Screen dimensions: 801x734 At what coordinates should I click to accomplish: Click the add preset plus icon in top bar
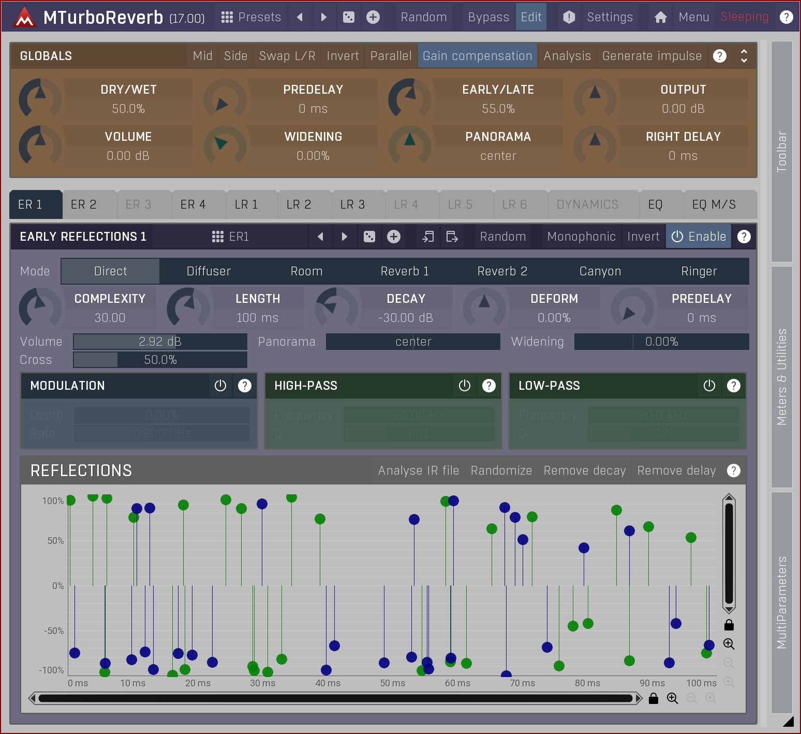[373, 17]
